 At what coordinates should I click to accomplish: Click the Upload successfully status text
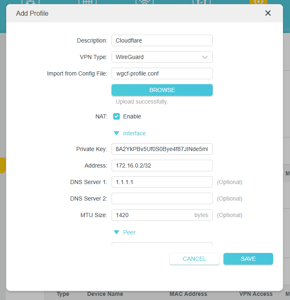142,102
